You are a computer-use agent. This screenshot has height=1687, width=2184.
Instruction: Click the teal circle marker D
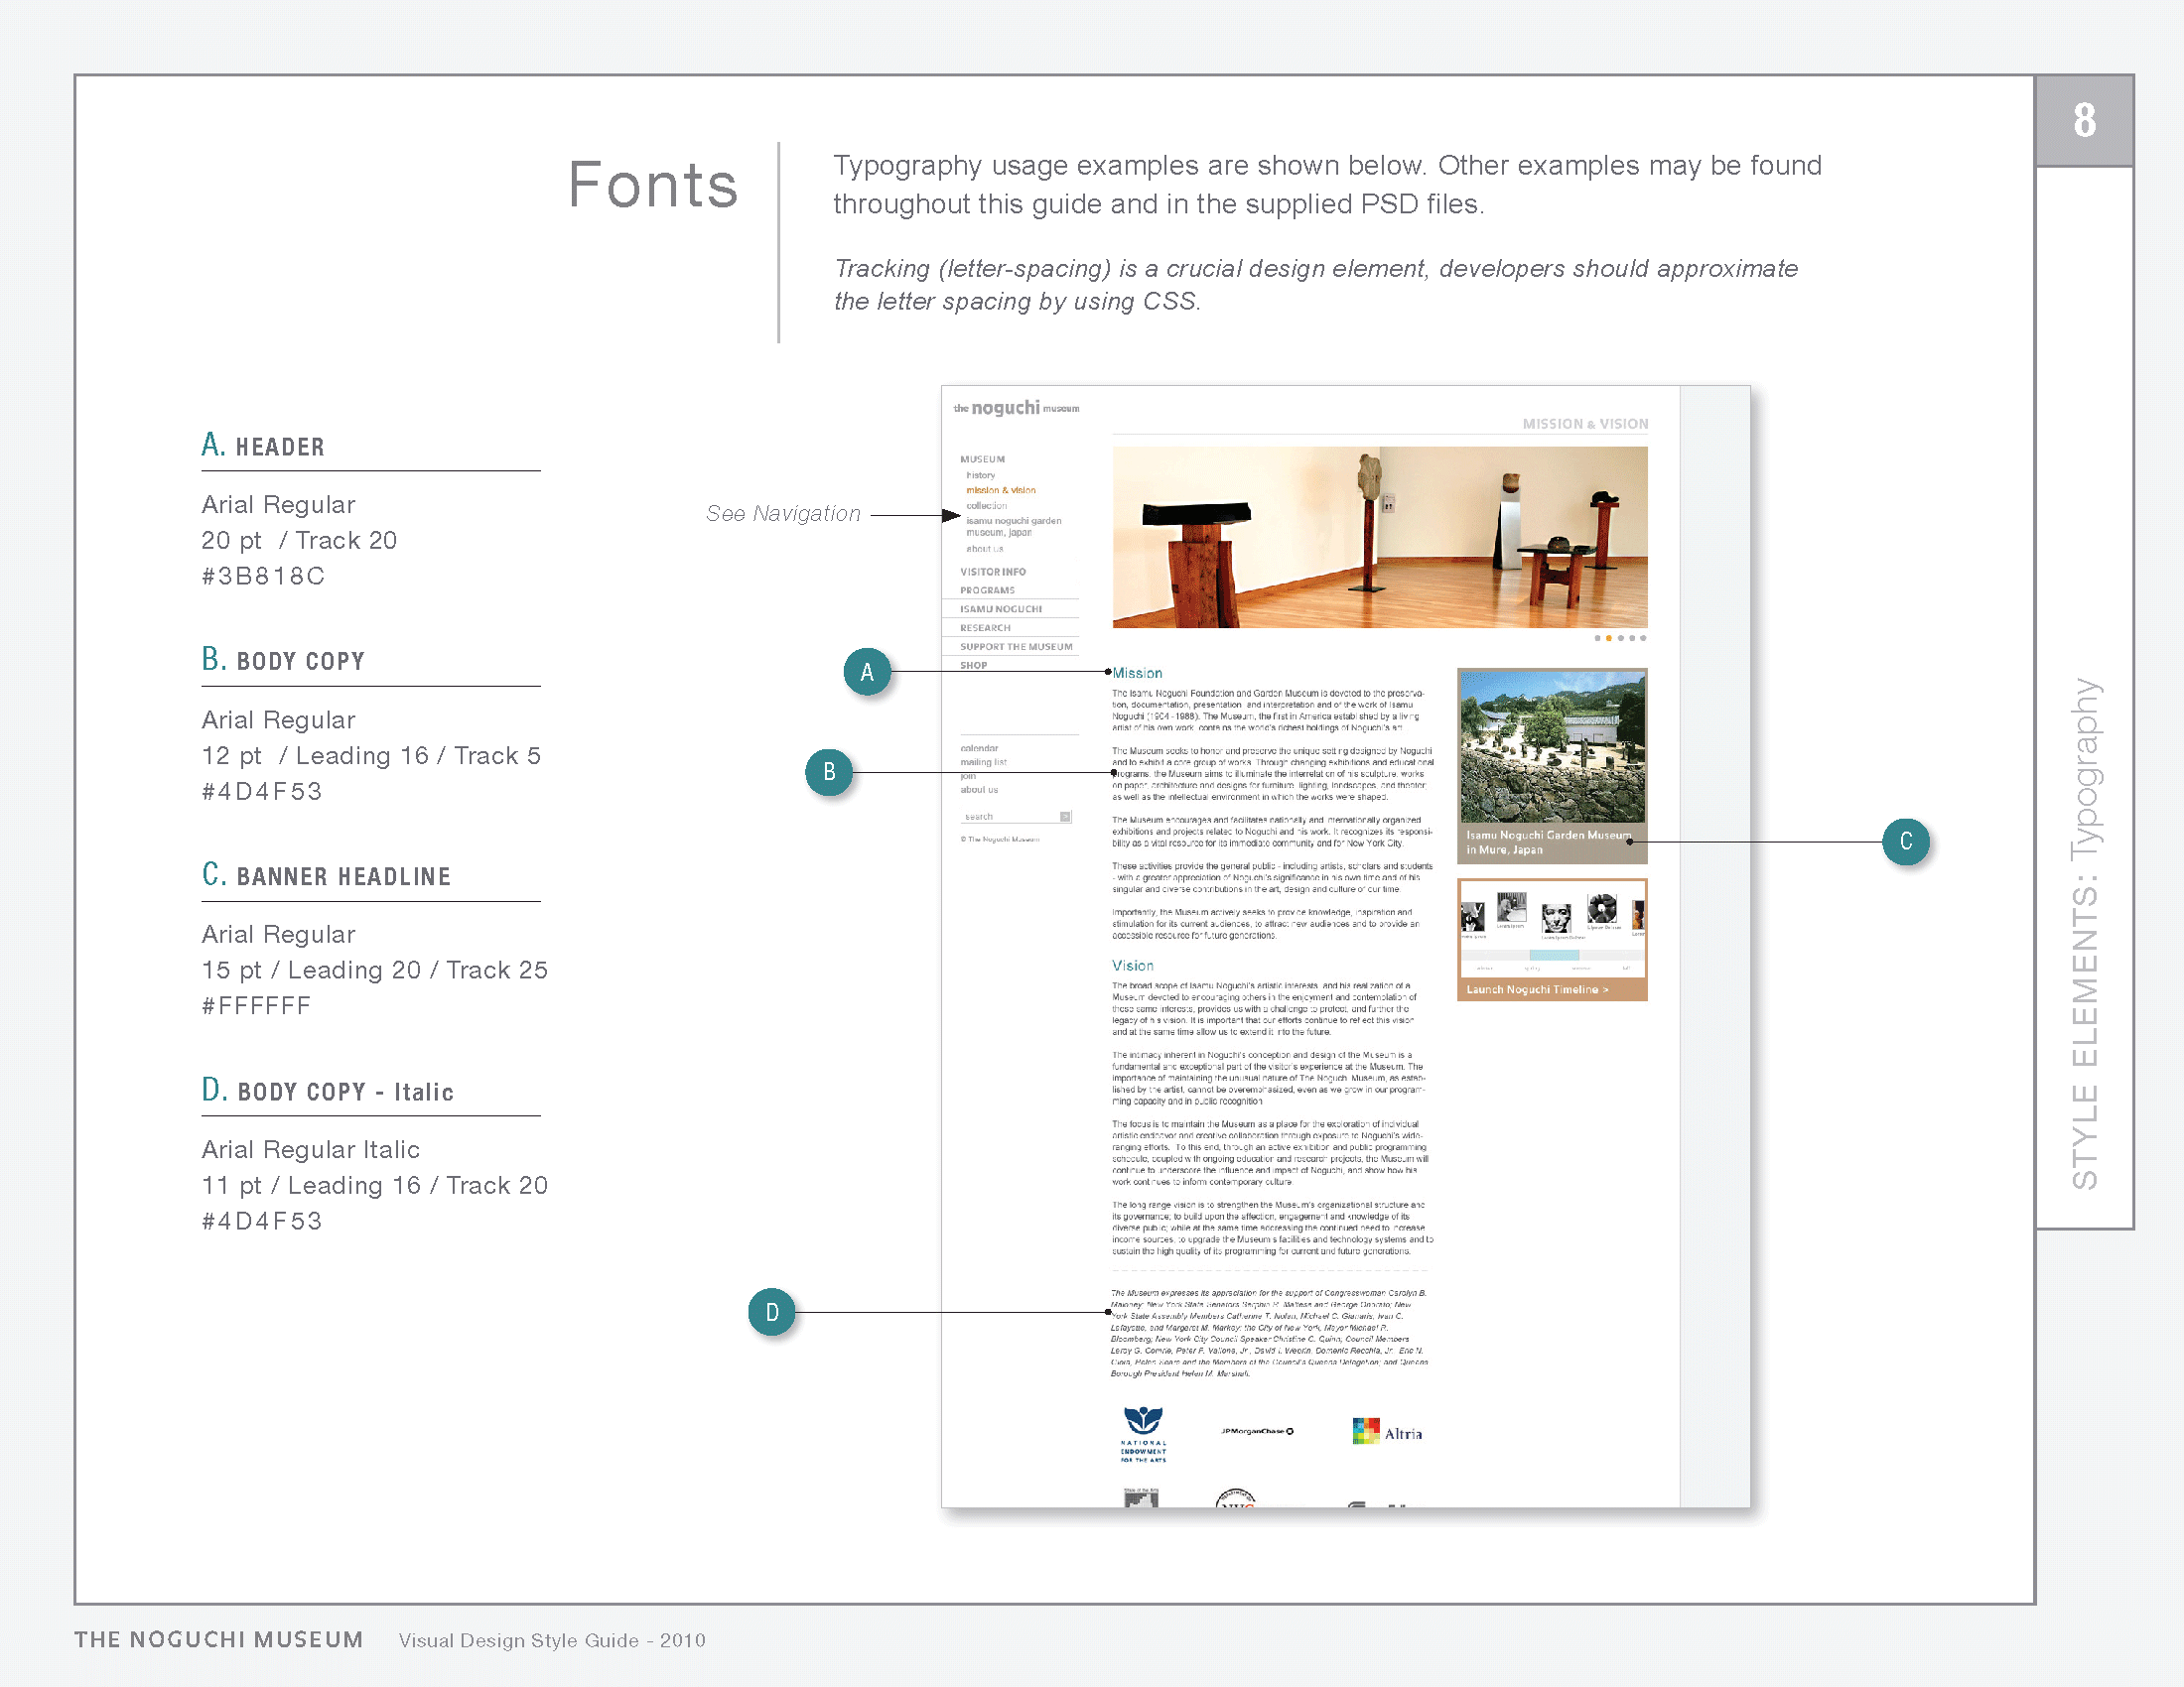click(772, 1312)
